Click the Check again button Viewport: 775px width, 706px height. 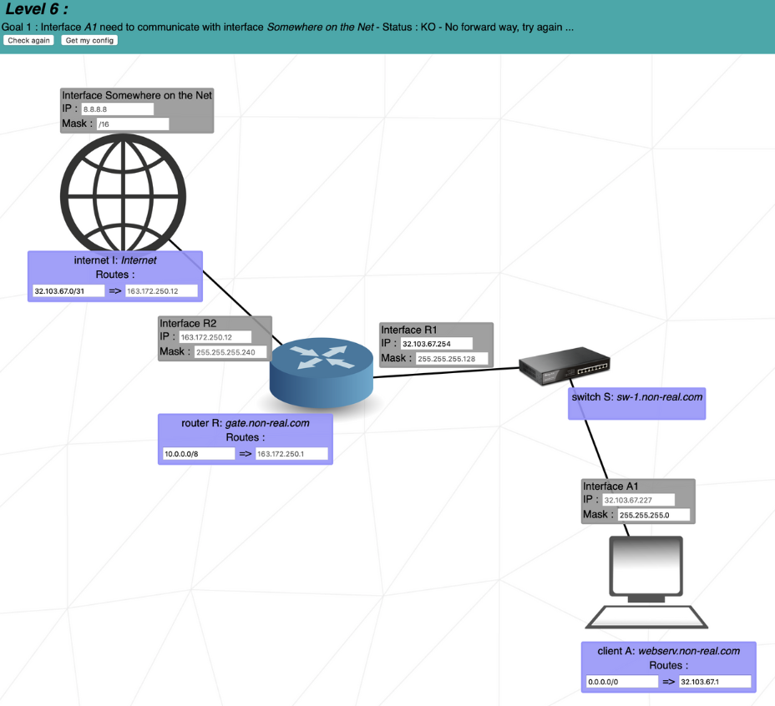tap(28, 41)
